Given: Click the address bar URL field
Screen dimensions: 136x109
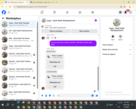Looking at the screenshot, I should 67,7.
